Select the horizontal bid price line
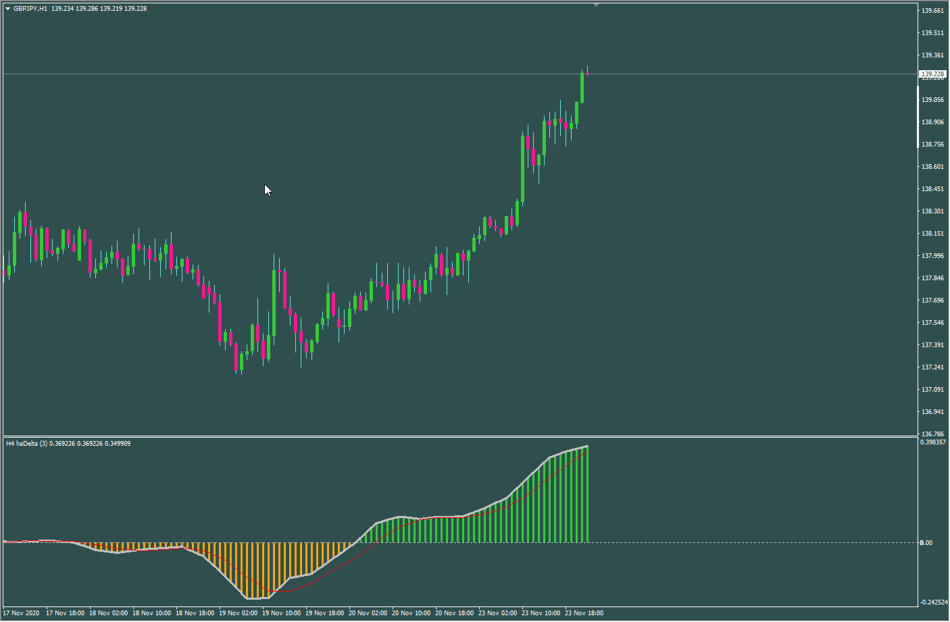The height and width of the screenshot is (622, 950). point(459,74)
